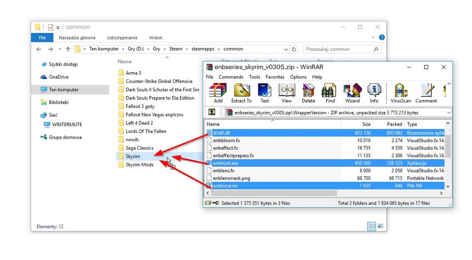Switch to Narzędzia główne ribbon tab
The height and width of the screenshot is (260, 472).
77,38
